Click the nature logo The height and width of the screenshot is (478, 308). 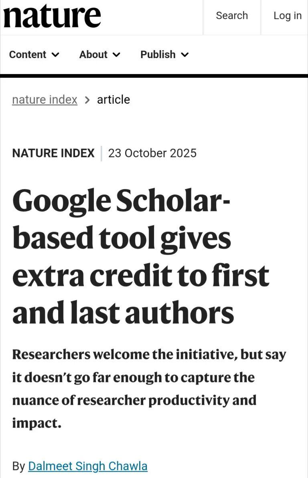pyautogui.click(x=52, y=16)
